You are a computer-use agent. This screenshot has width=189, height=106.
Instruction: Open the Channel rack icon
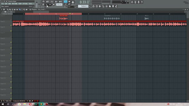(97, 6)
